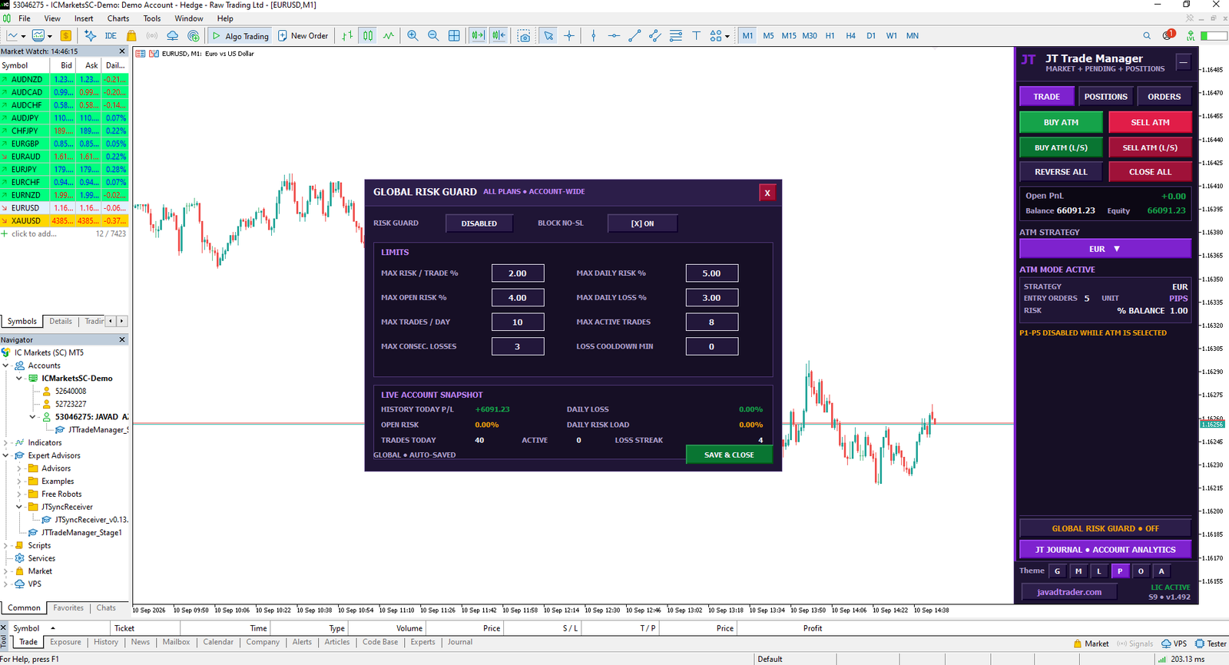Select the P theme swatch

coord(1120,571)
